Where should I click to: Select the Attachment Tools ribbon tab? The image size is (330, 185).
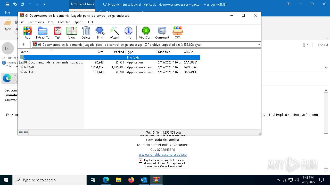[x=82, y=4]
